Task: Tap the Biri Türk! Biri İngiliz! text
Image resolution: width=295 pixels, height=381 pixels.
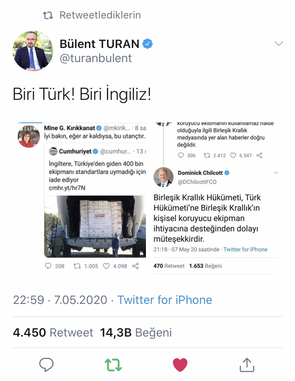Action: (82, 94)
